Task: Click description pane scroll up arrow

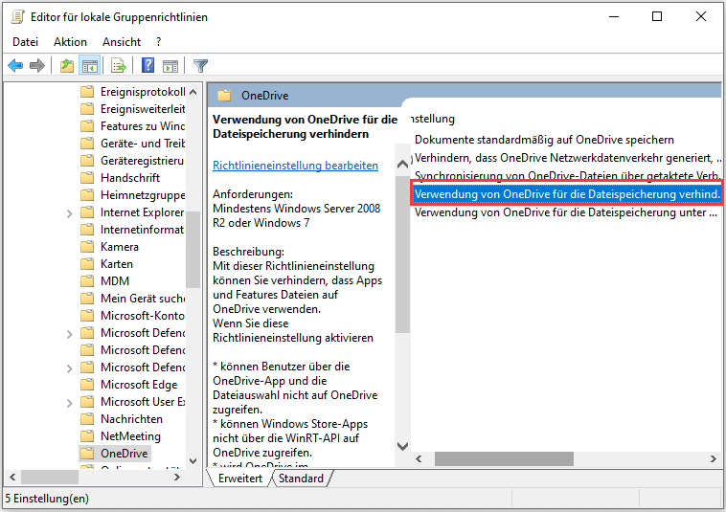Action: point(403,165)
